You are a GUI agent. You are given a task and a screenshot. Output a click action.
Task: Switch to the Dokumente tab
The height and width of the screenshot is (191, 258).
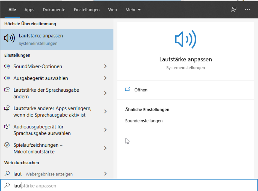click(54, 10)
